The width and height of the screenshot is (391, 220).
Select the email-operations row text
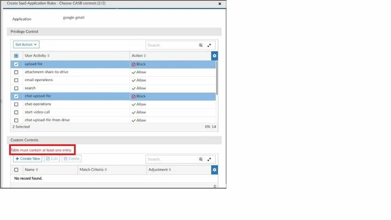39,80
